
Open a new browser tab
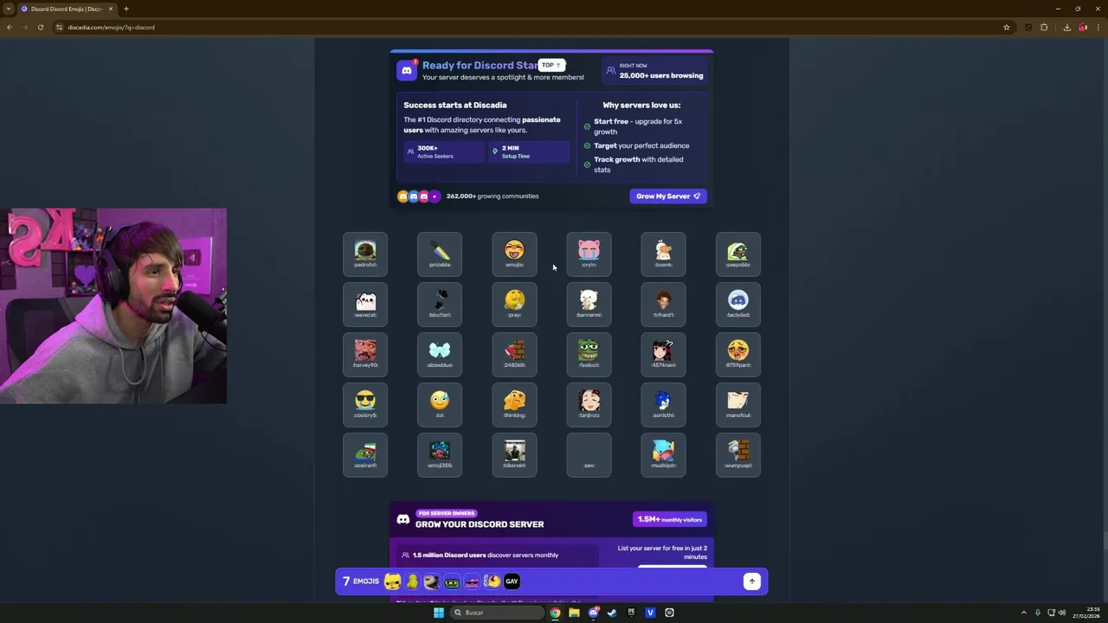126,9
